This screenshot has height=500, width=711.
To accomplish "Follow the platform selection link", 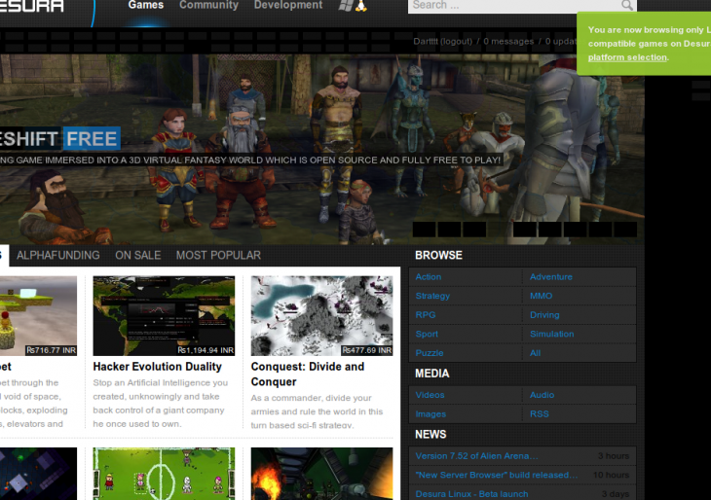I will click(627, 57).
